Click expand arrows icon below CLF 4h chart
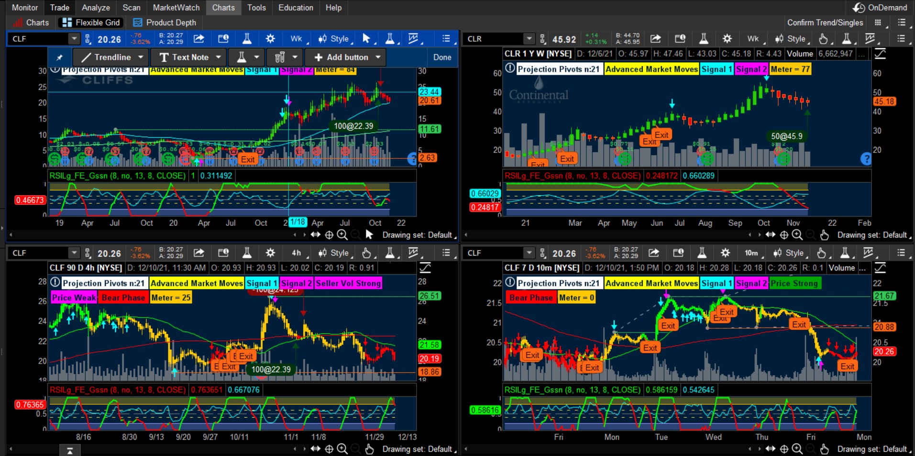The width and height of the screenshot is (915, 456). tap(315, 449)
